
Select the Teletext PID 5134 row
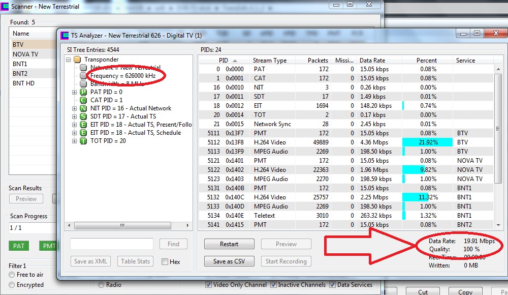pyautogui.click(x=346, y=216)
